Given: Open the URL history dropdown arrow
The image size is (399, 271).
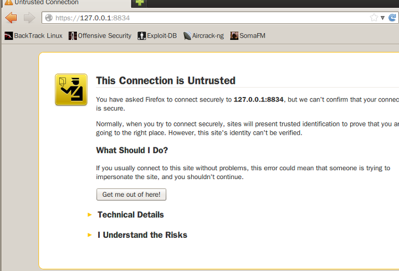Looking at the screenshot, I should 382,18.
